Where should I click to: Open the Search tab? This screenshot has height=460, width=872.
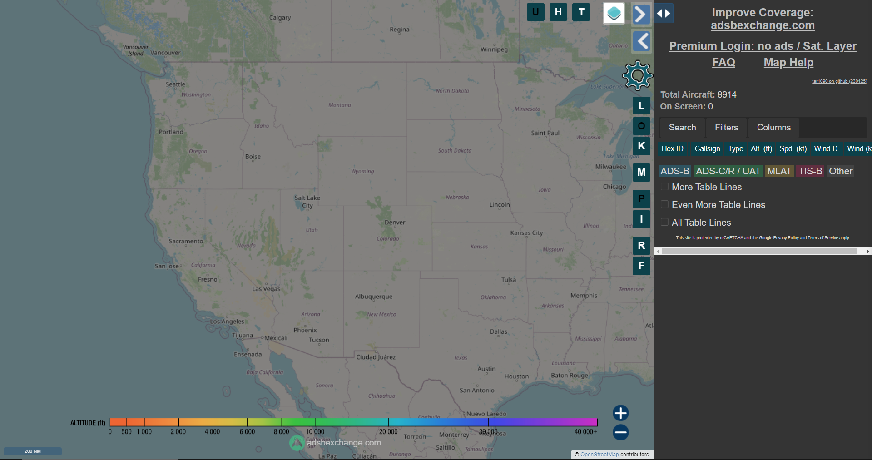coord(682,128)
